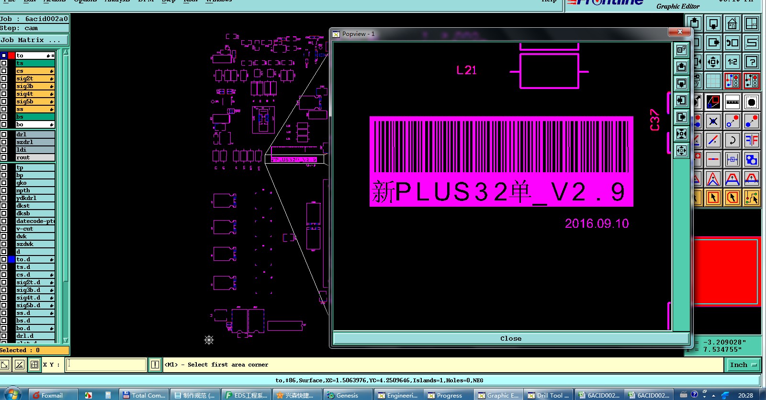This screenshot has width=766, height=400.
Task: Toggle checkbox for layer sig3b
Action: [4, 86]
